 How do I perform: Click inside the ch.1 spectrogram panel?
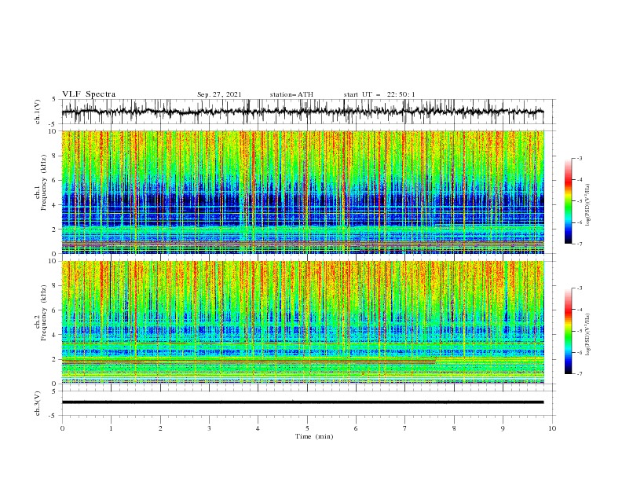302,192
